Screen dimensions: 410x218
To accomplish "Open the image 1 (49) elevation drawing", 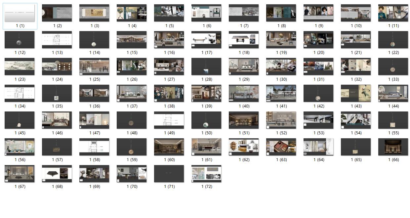I will point(169,120).
